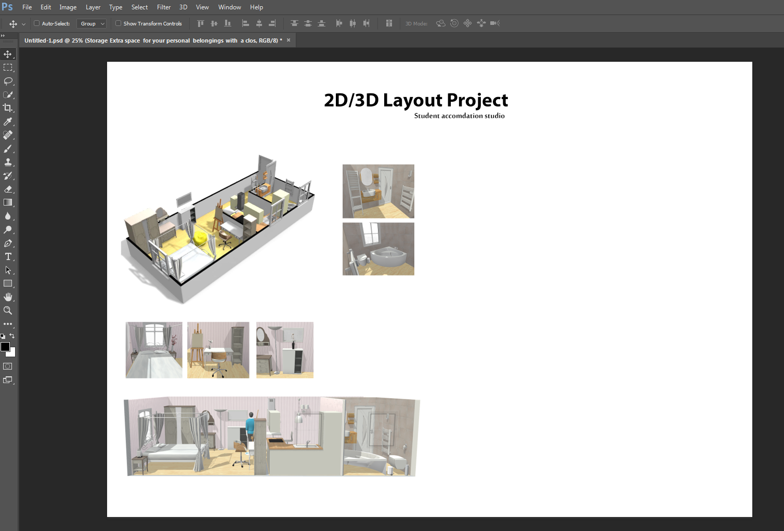
Task: Select the Dodge tool
Action: (8, 229)
